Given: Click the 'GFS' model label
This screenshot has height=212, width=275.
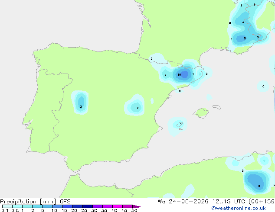Looking at the screenshot, I should click(65, 202).
